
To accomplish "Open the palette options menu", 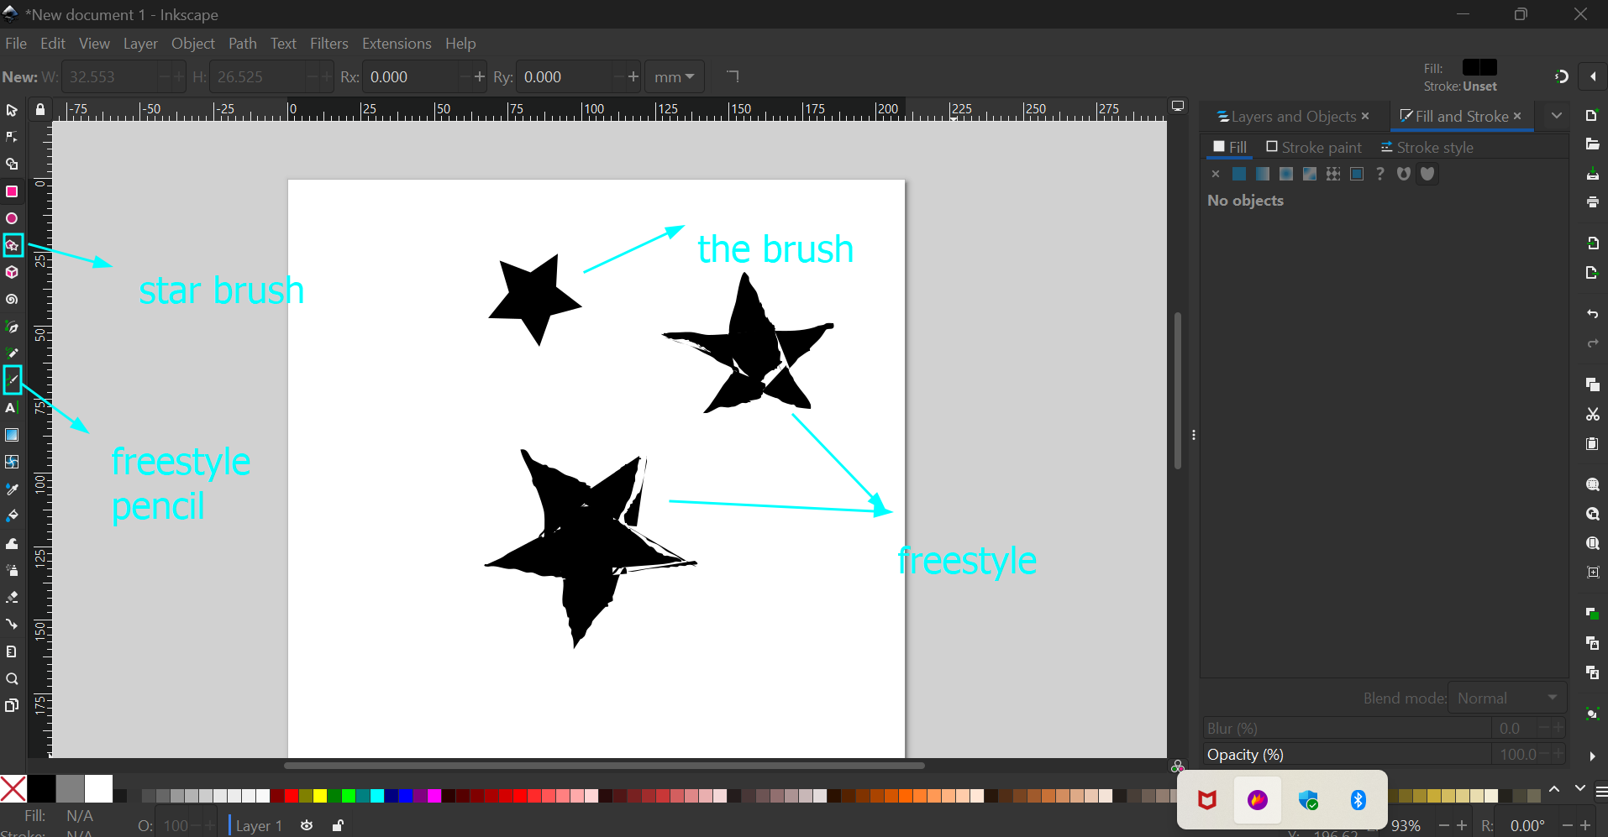I will point(1601,791).
